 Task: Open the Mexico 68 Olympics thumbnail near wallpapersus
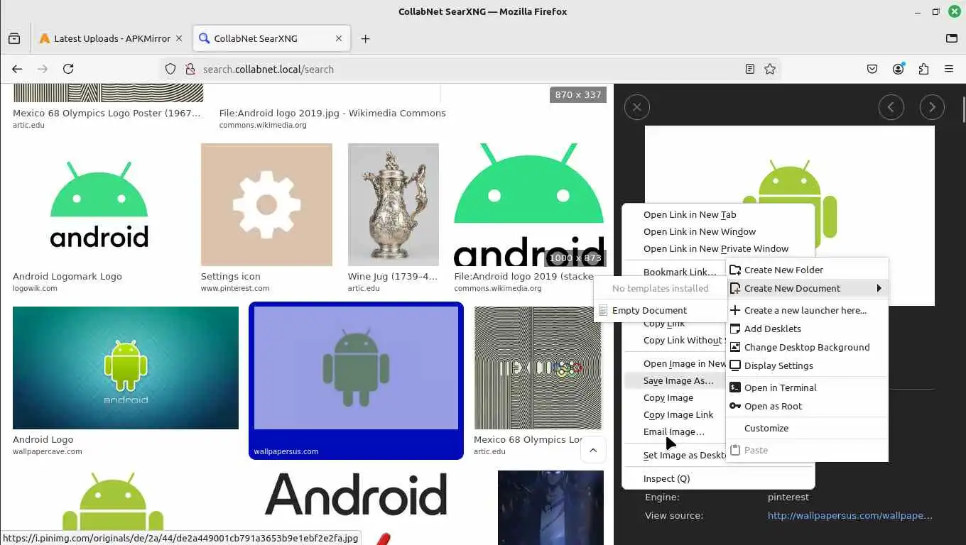click(538, 368)
